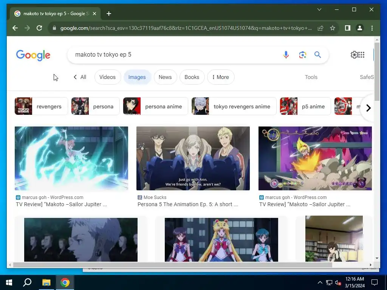
Task: Select the Images tab
Action: point(137,77)
